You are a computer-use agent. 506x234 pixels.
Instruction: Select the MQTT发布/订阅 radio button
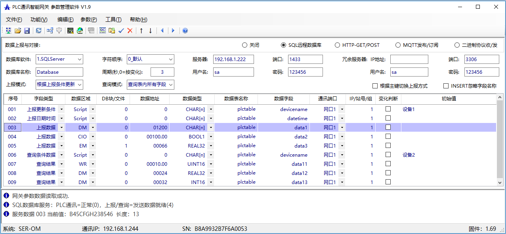click(x=398, y=45)
